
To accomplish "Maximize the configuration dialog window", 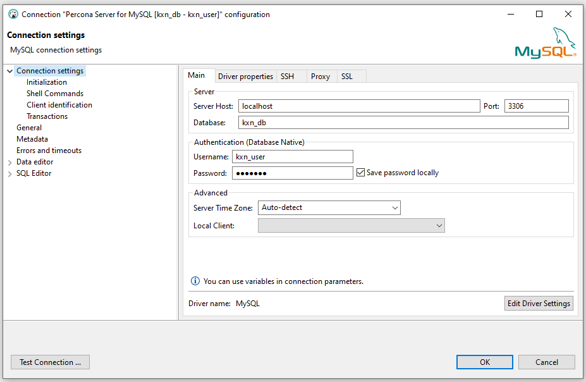I will tap(539, 14).
